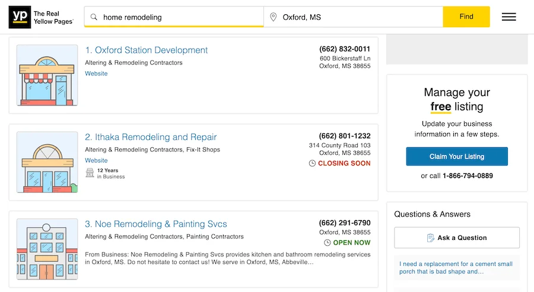Click the Questions & Answers heading
The width and height of the screenshot is (534, 292).
432,214
